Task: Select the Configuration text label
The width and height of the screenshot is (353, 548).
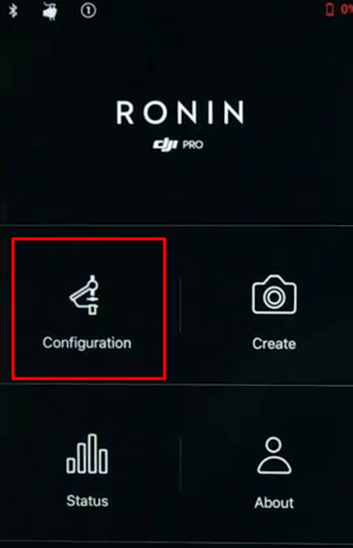Action: click(x=87, y=343)
